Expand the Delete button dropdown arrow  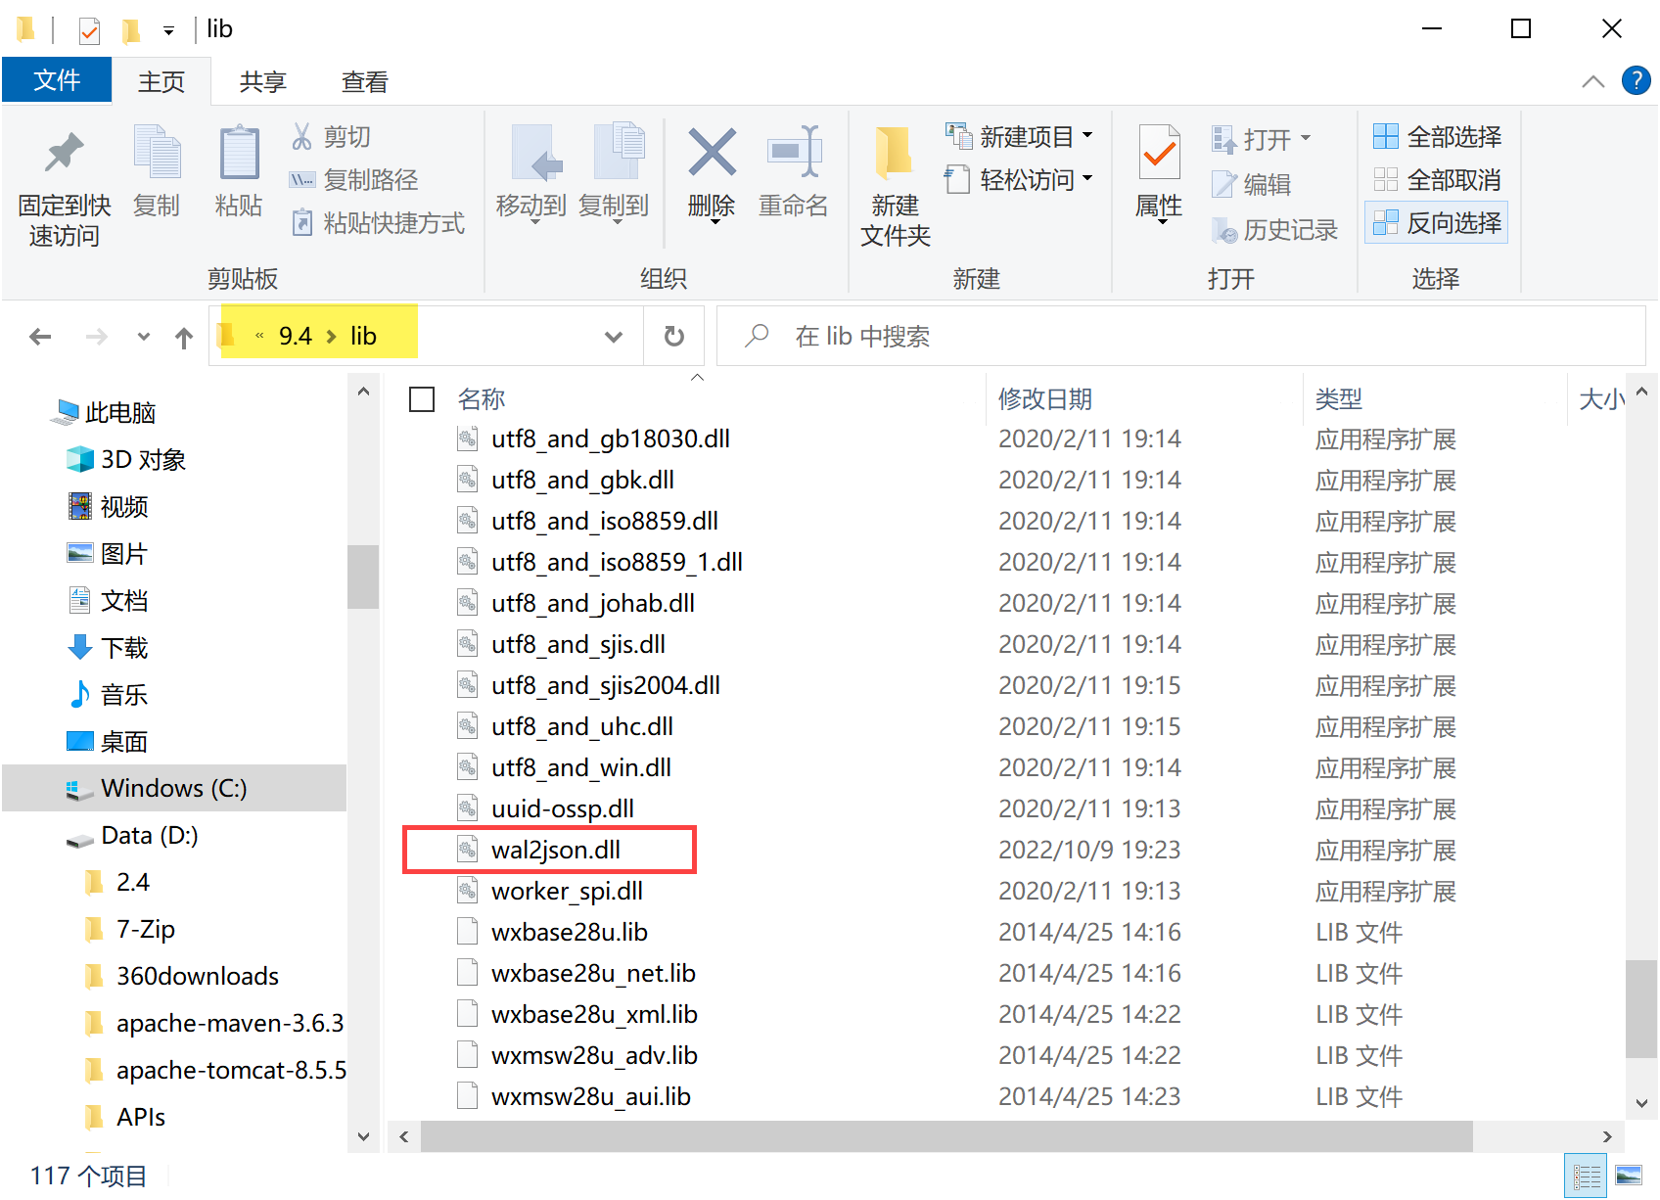coord(715,223)
